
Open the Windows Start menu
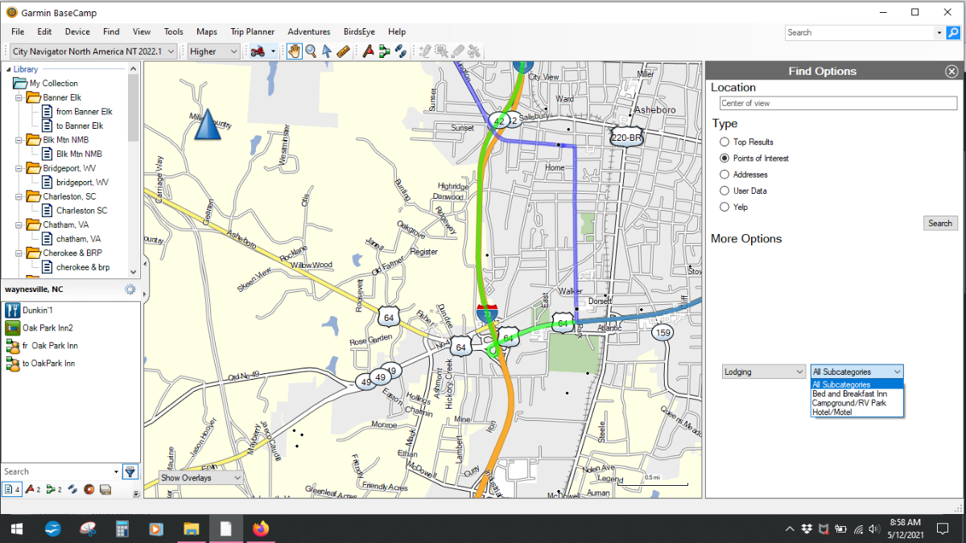point(17,529)
